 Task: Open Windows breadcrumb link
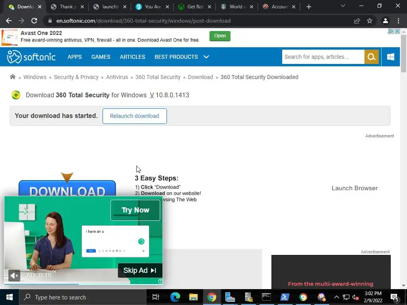(x=35, y=77)
